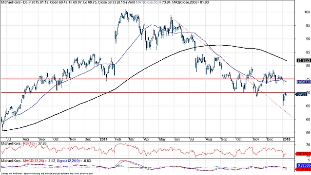Click the Feb month label

click(118, 139)
